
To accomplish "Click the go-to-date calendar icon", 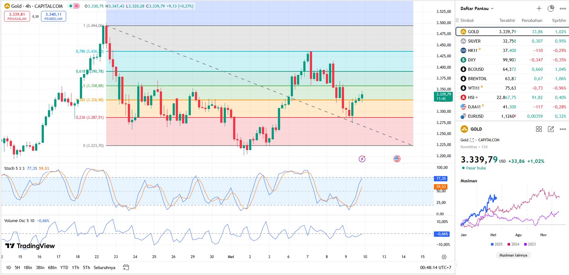I will click(126, 267).
